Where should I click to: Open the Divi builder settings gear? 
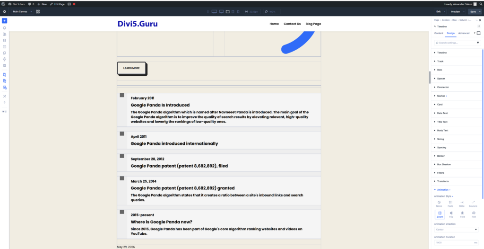[x=4, y=11]
